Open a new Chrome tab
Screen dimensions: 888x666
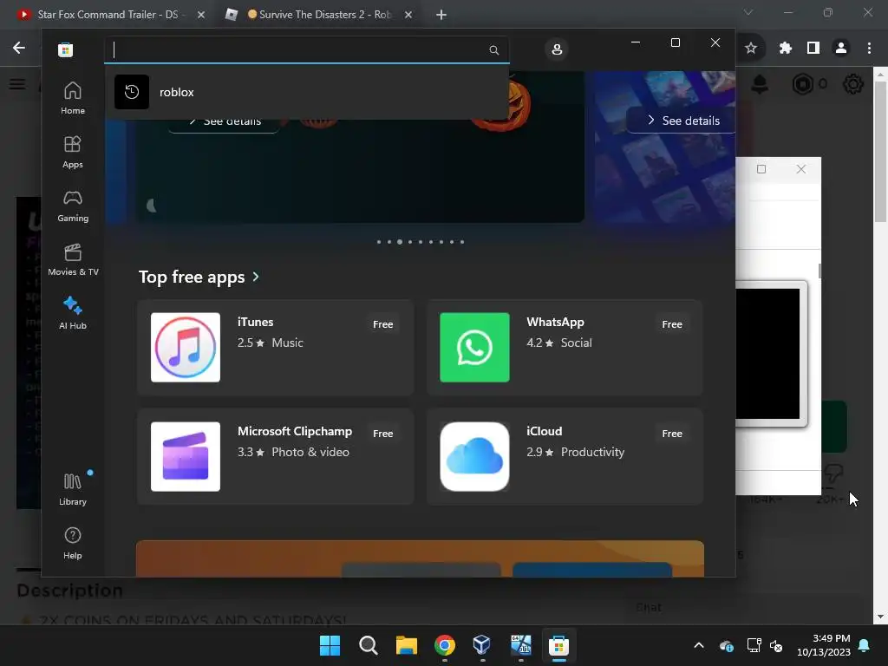pyautogui.click(x=441, y=15)
